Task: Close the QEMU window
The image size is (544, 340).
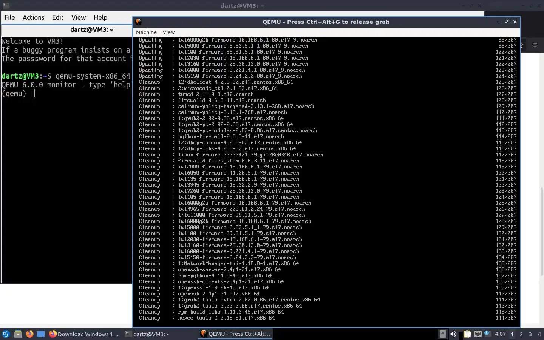Action: 515,22
